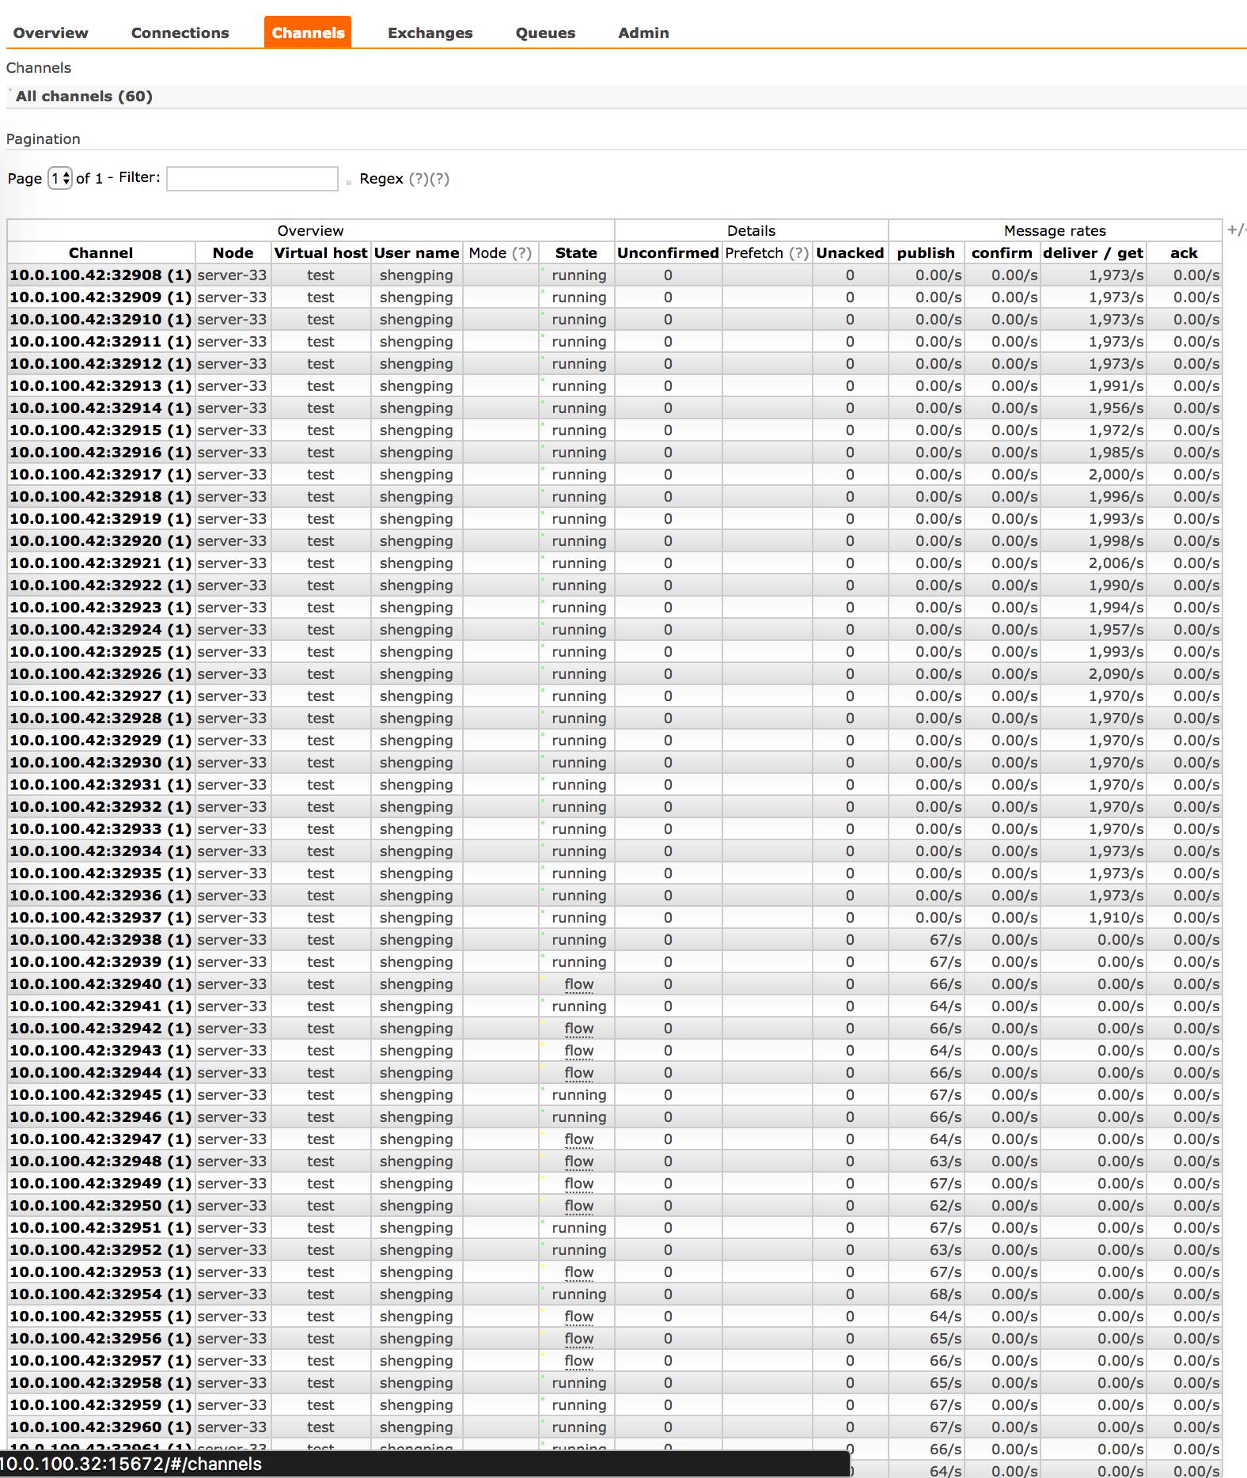1247x1478 pixels.
Task: Sort table by Channel column header
Action: [x=100, y=253]
